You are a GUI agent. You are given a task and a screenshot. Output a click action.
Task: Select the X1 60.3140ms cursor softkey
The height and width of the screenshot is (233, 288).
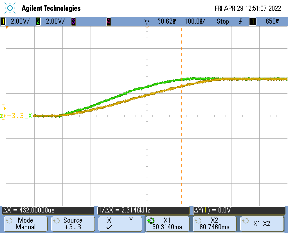(x=167, y=224)
